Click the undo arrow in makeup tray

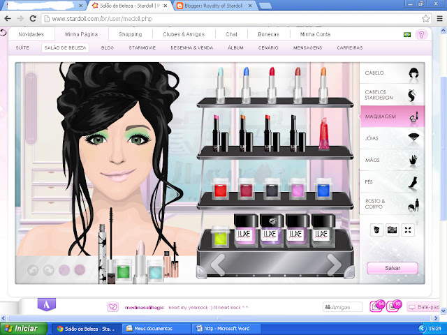tap(33, 270)
